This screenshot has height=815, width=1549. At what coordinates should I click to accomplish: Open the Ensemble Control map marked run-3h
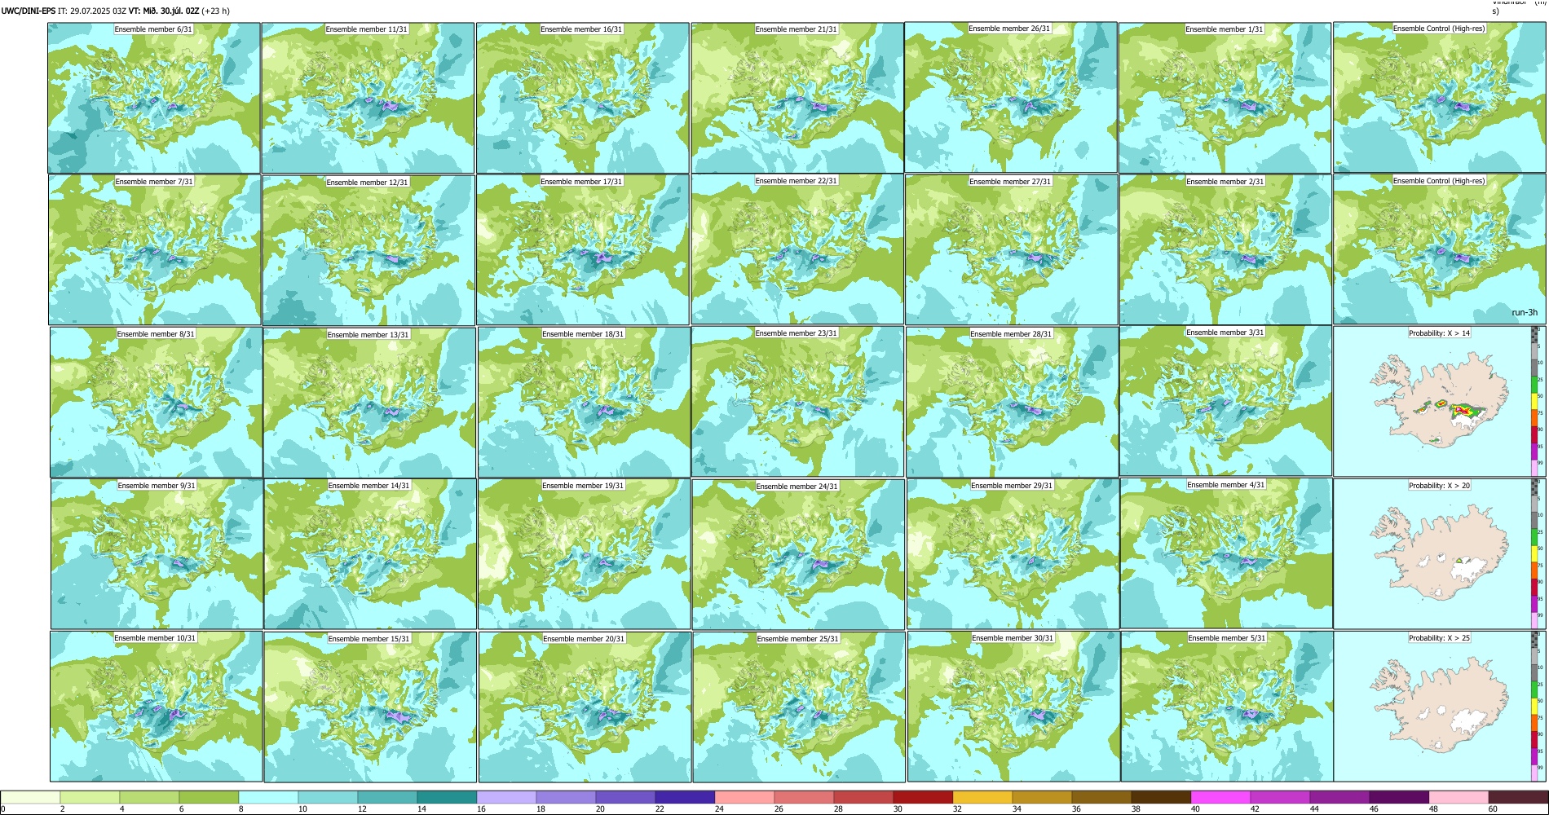(x=1440, y=249)
